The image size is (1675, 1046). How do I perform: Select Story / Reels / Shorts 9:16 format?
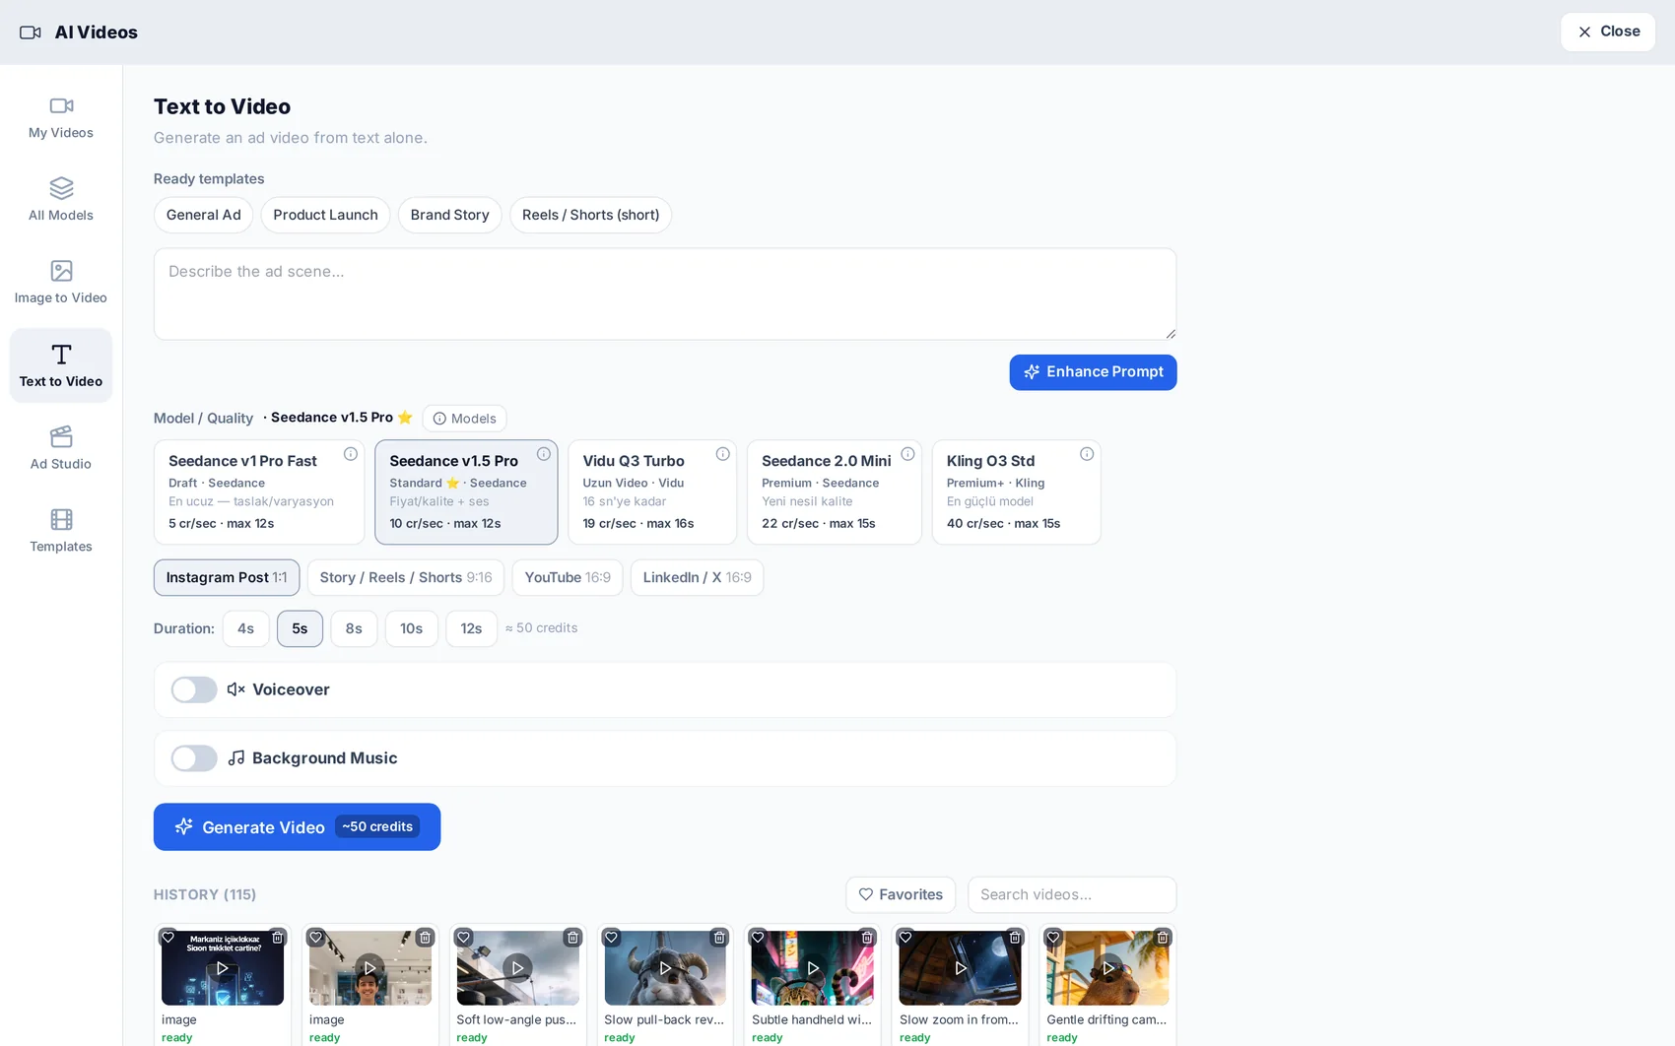click(x=406, y=577)
